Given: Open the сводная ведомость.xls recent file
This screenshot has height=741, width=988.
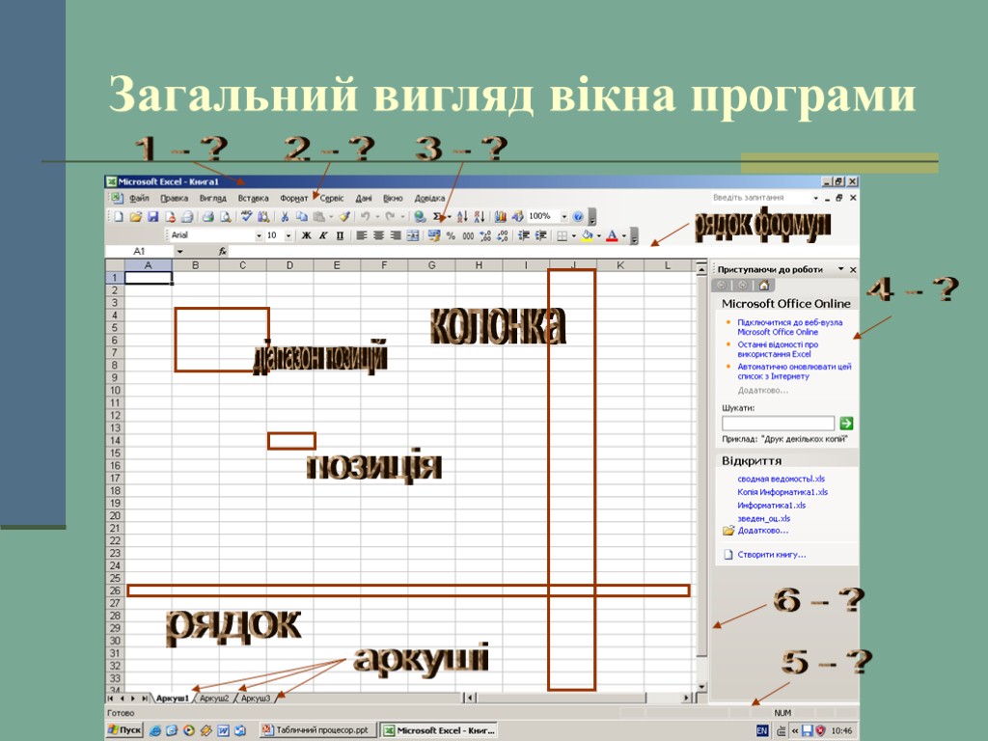Looking at the screenshot, I should point(781,479).
